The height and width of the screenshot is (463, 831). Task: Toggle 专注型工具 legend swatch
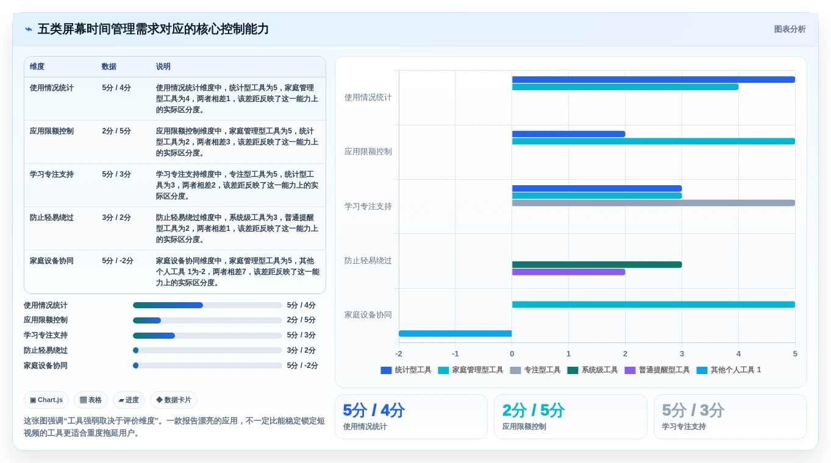pos(515,370)
